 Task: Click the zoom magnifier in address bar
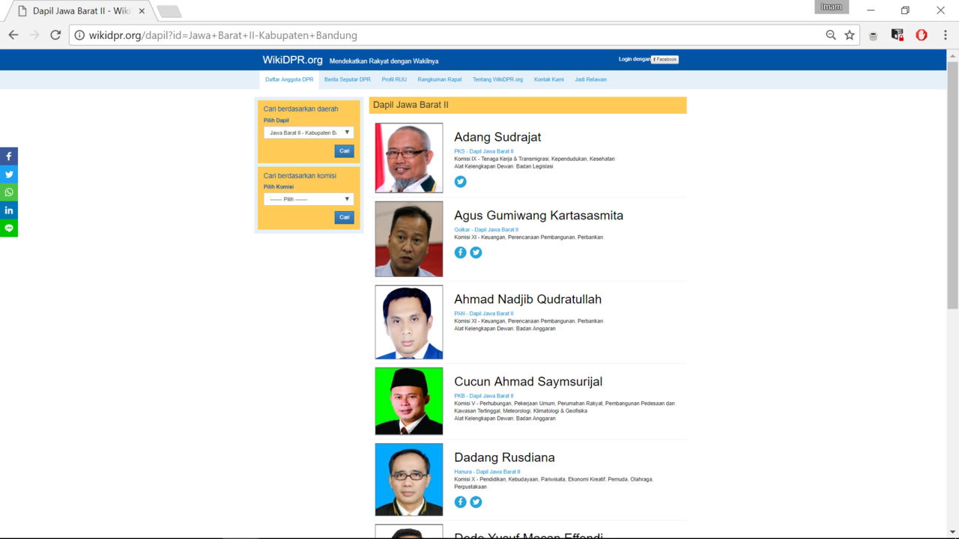pyautogui.click(x=831, y=35)
